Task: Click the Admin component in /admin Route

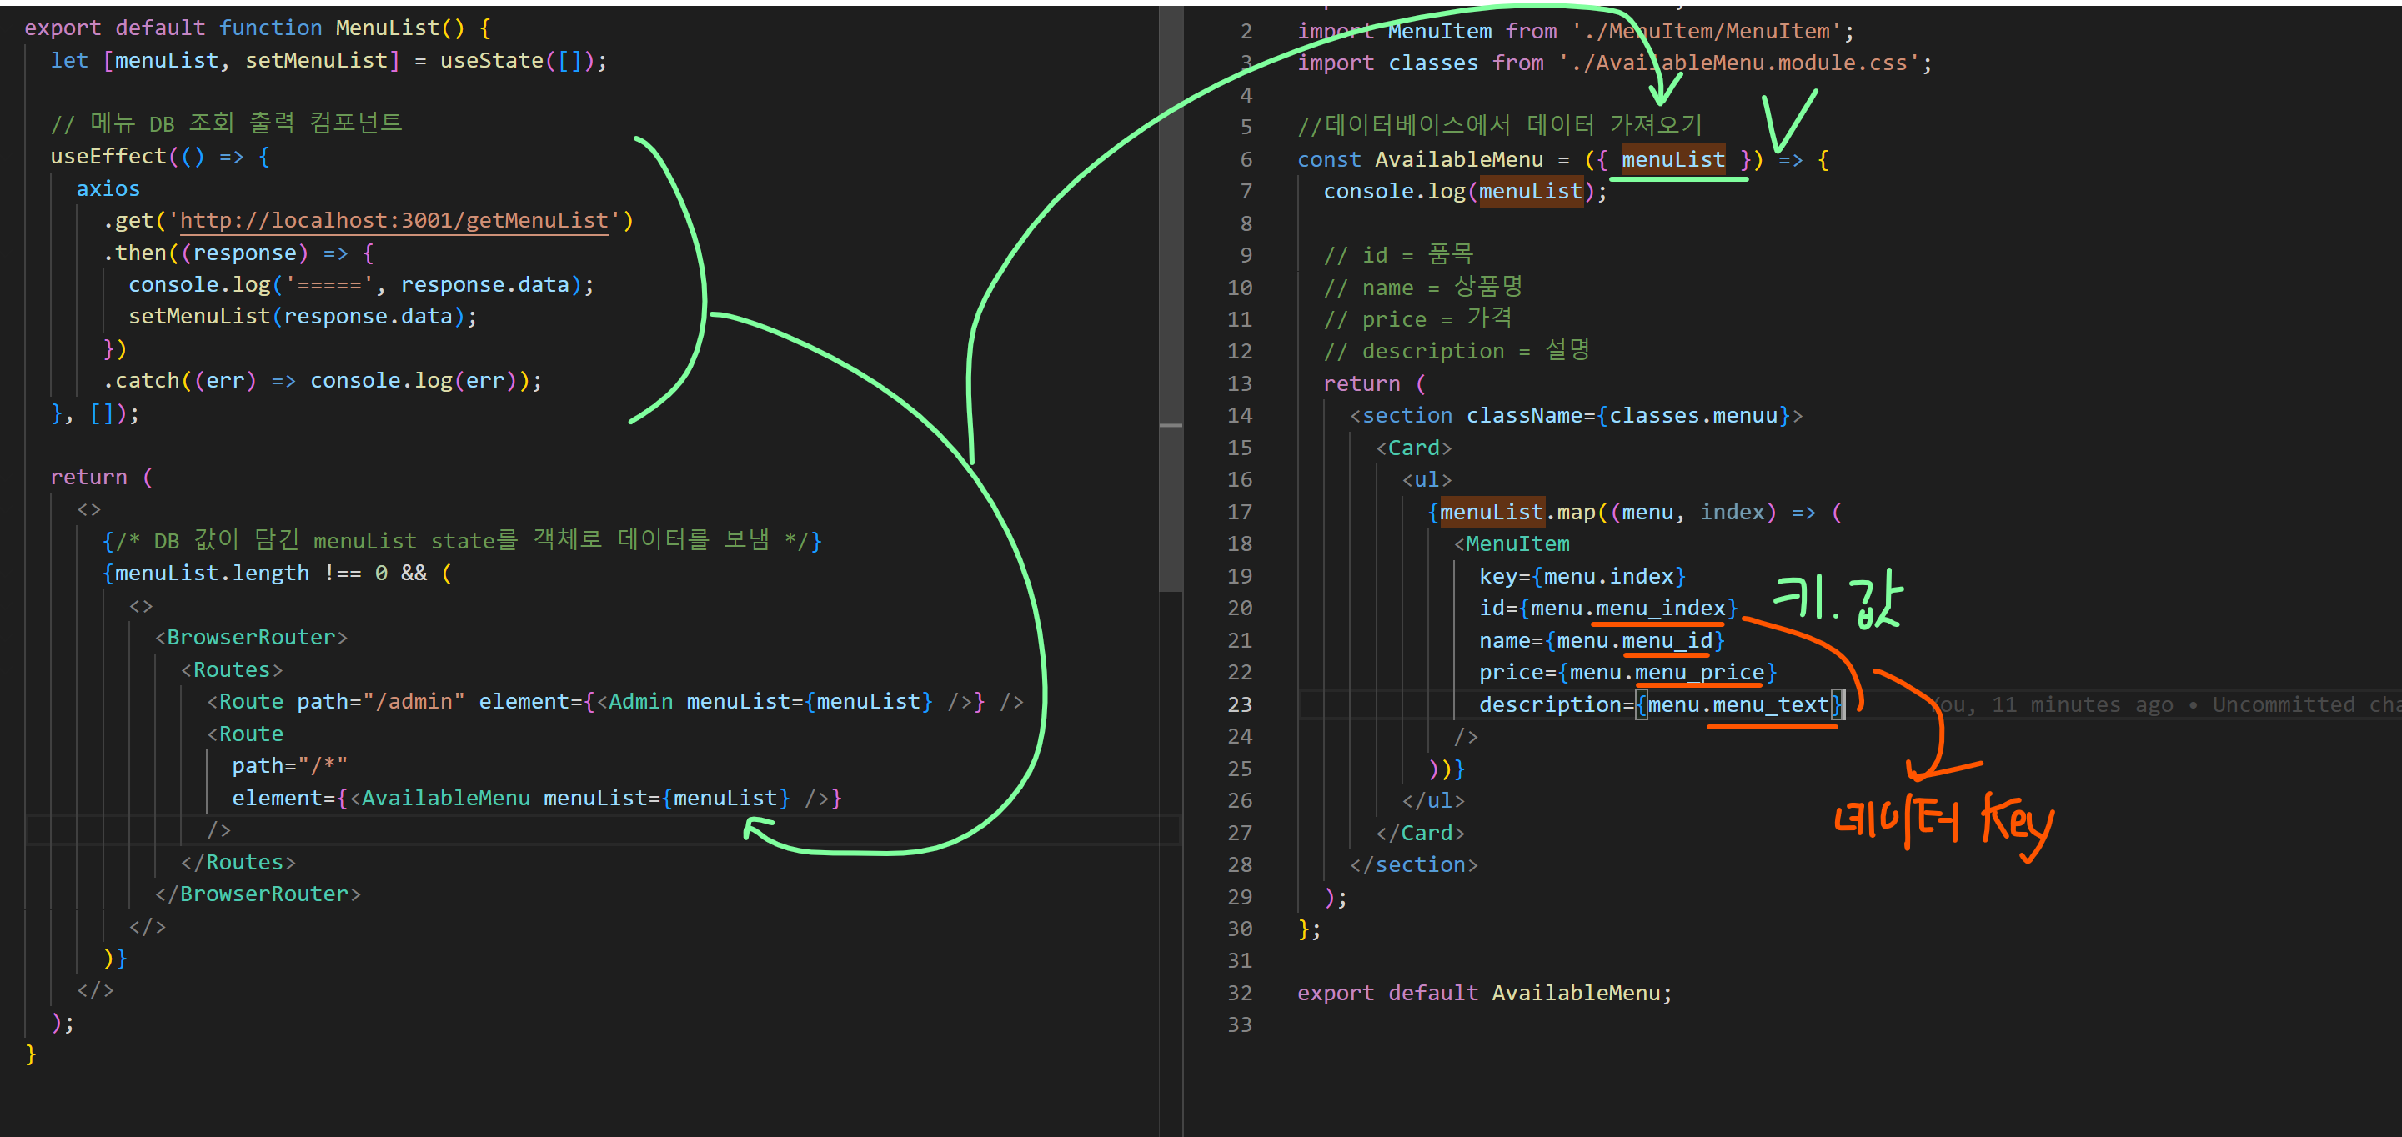Action: pos(640,702)
